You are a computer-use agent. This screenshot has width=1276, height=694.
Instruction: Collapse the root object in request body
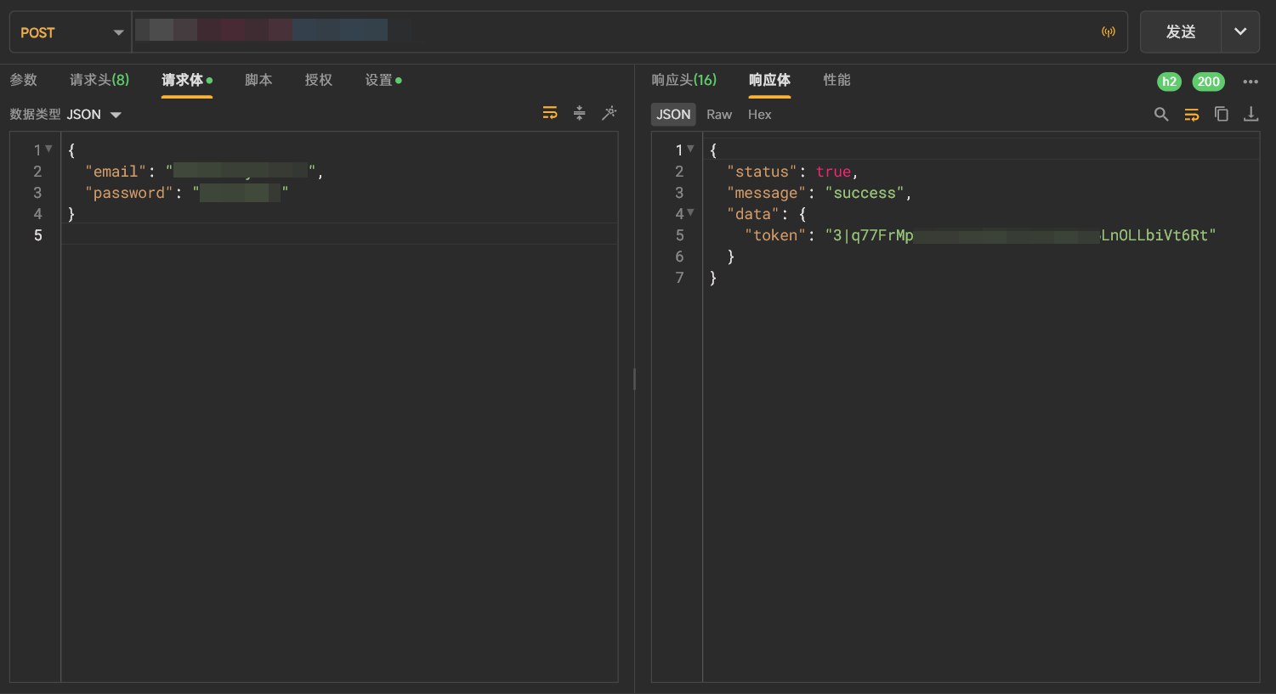(48, 150)
